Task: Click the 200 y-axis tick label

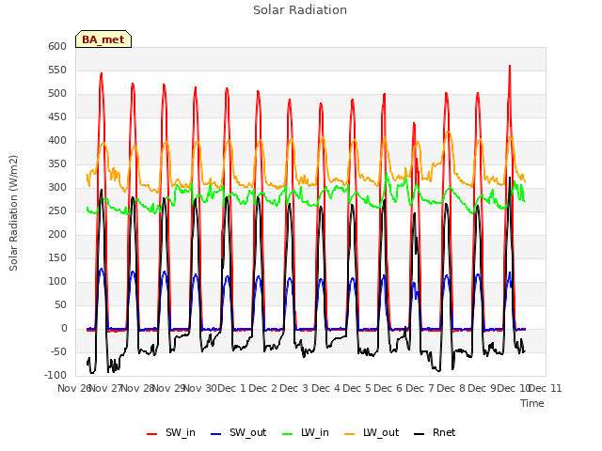Action: coord(57,234)
